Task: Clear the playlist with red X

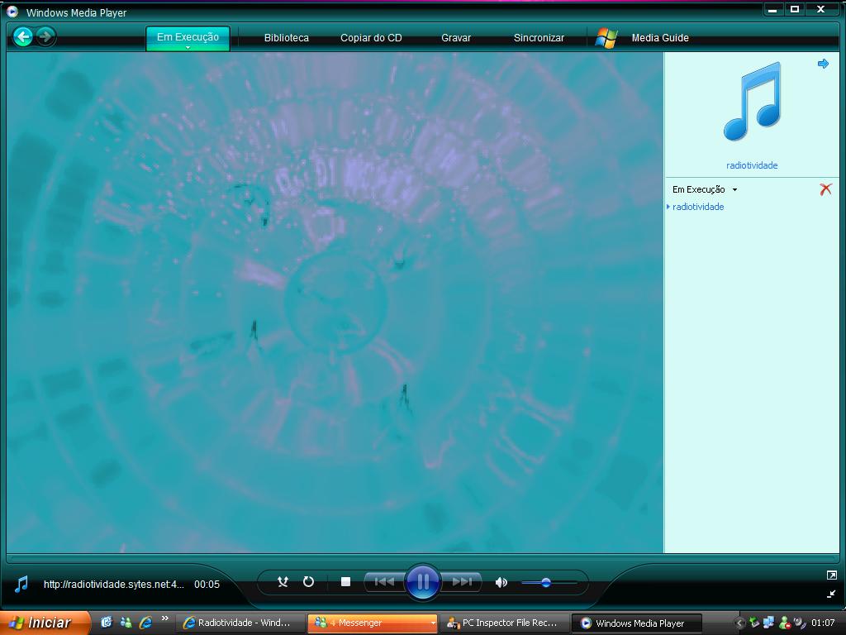Action: coord(825,189)
